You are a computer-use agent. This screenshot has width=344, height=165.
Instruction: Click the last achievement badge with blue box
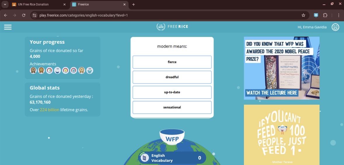[x=90, y=70]
